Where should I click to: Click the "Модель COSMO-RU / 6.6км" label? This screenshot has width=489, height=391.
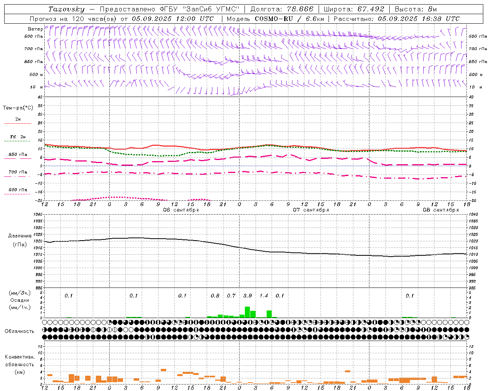[275, 19]
